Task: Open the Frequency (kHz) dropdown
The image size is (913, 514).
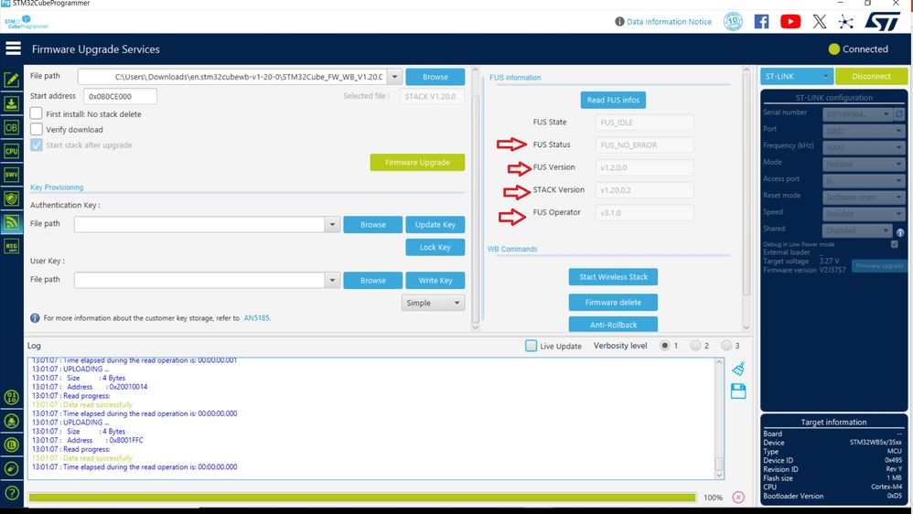Action: click(864, 147)
